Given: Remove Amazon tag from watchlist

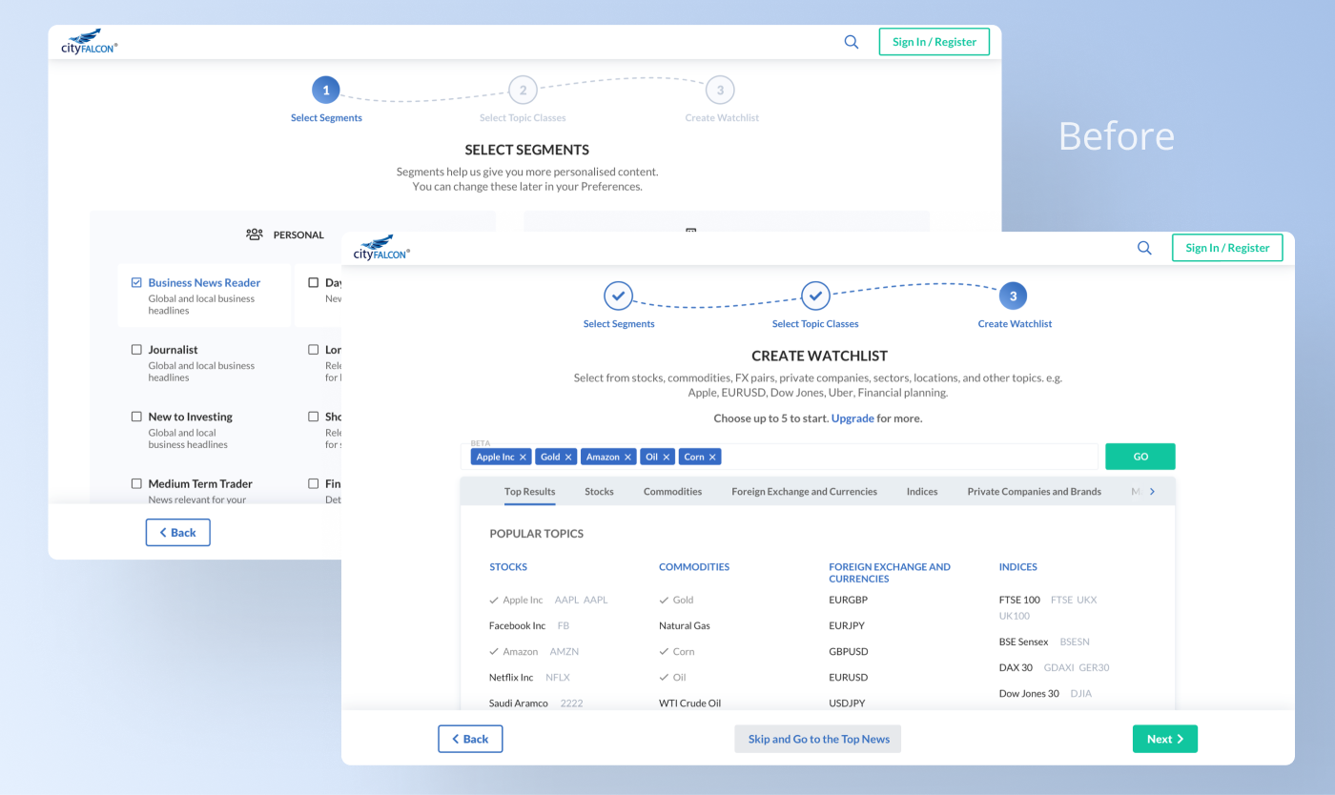Looking at the screenshot, I should [627, 457].
